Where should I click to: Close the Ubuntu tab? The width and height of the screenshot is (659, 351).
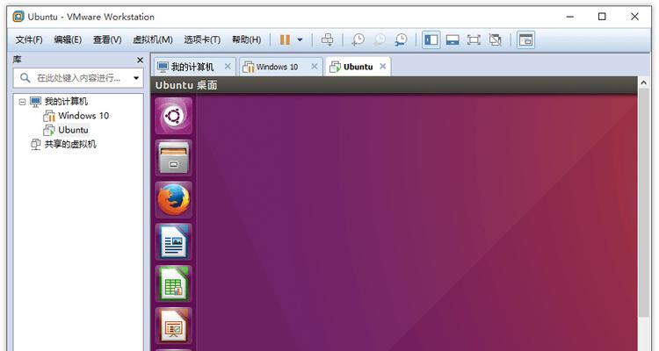tap(382, 67)
